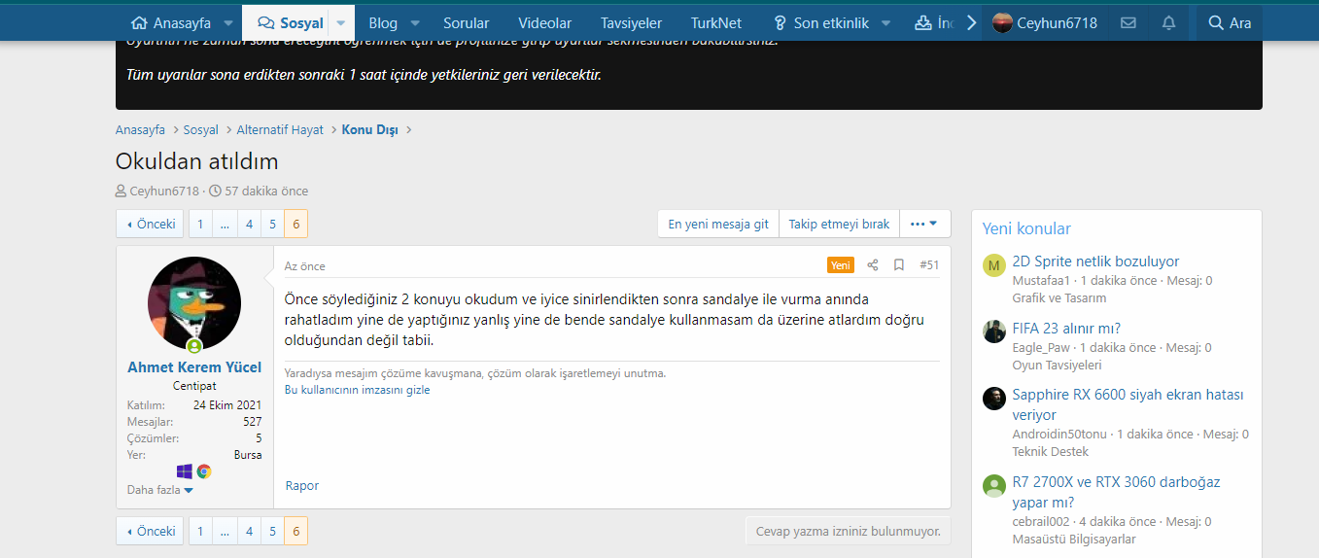
Task: Open Ahmet Kerem Yücel's avatar picture
Action: tap(194, 303)
